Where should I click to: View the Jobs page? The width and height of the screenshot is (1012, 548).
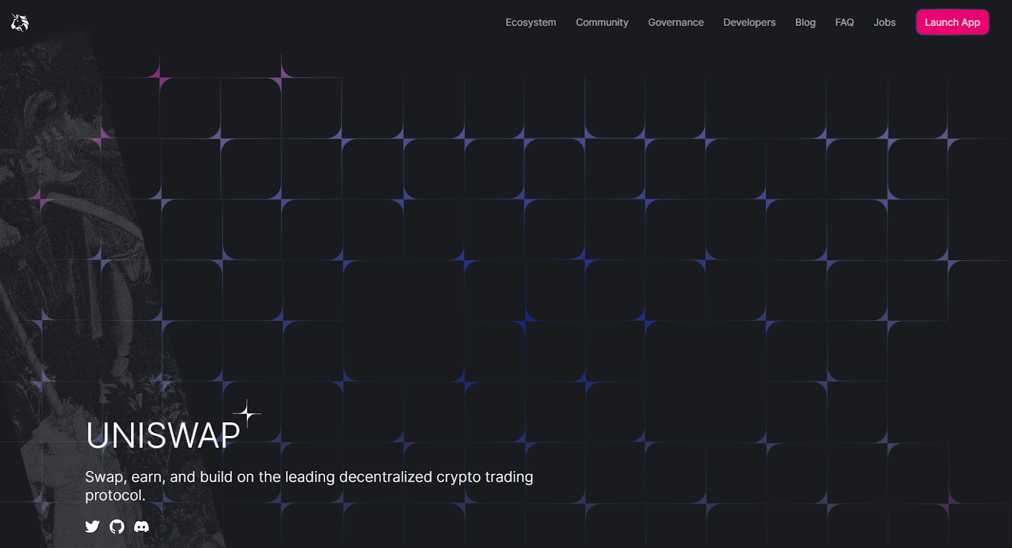click(884, 22)
